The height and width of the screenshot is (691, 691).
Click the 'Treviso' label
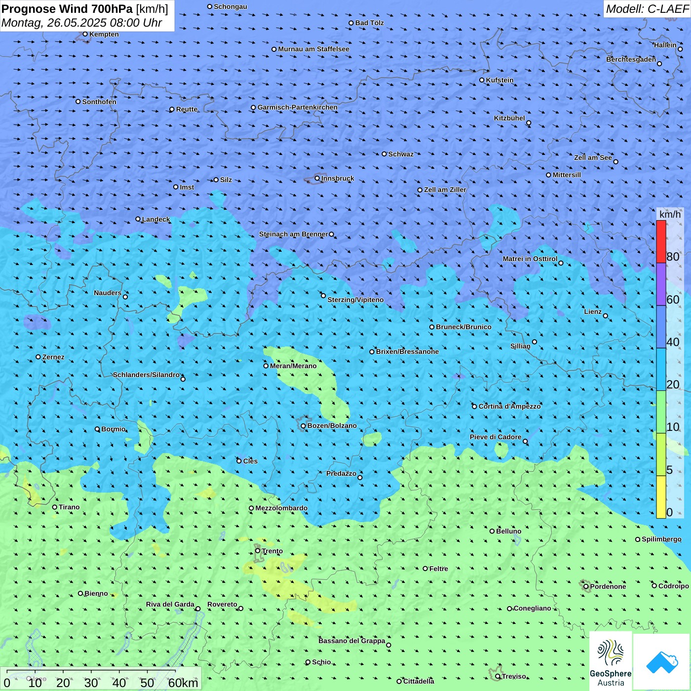pyautogui.click(x=514, y=676)
